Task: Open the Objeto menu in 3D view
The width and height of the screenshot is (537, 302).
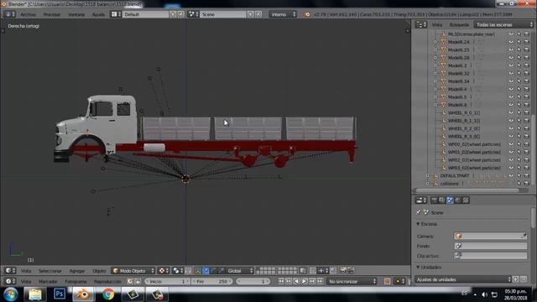Action: (99, 271)
